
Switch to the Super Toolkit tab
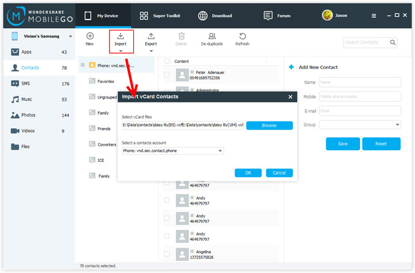point(160,16)
